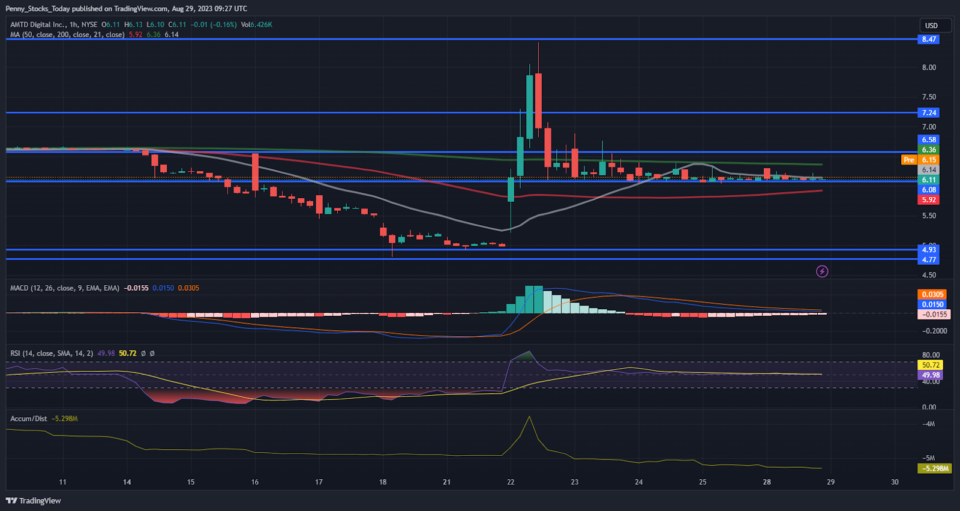Select the RSI (14, close, SMA) legend
The height and width of the screenshot is (511, 960).
[x=52, y=354]
